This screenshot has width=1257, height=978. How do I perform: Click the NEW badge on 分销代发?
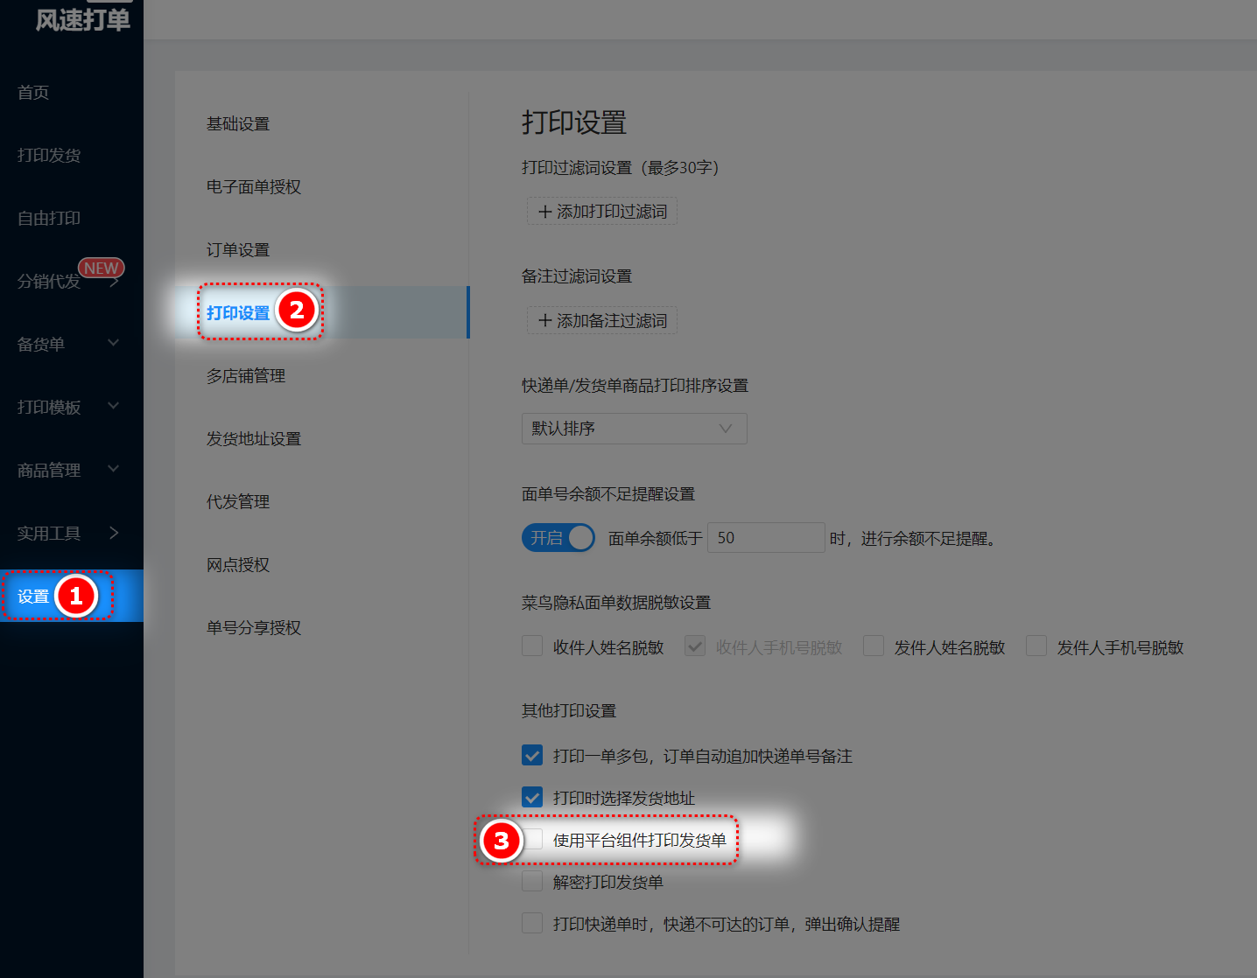coord(102,269)
